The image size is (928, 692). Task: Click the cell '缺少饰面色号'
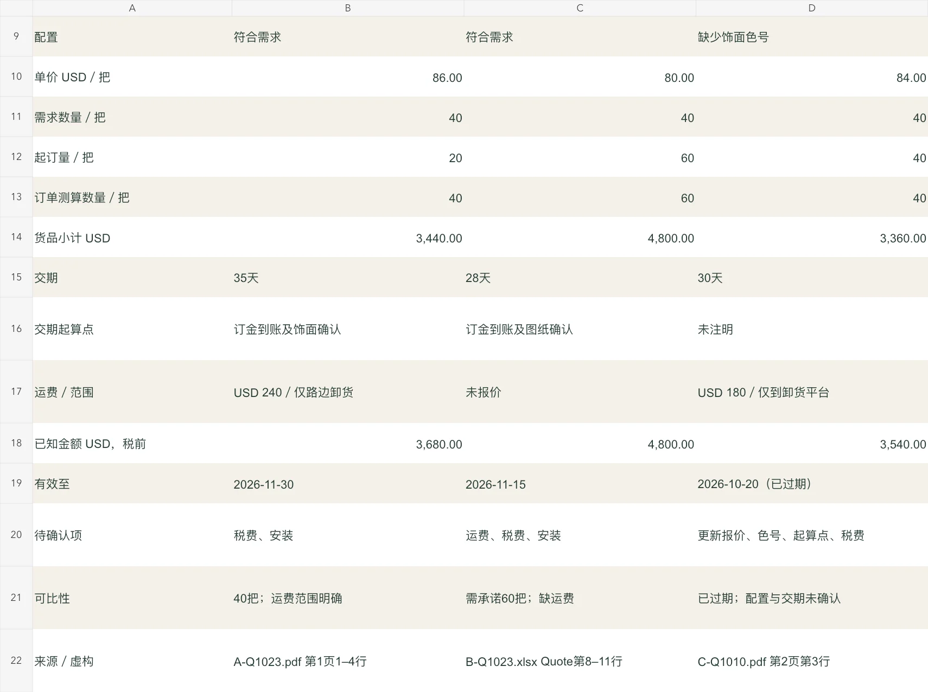(x=812, y=37)
